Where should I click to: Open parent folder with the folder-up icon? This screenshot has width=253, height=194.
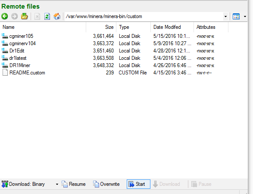click(25, 16)
